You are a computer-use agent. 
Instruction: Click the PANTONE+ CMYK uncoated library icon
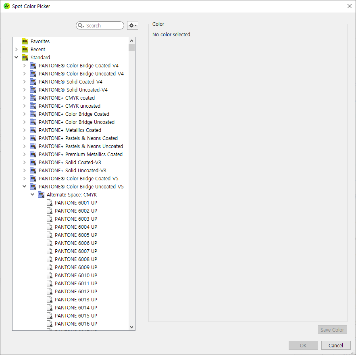33,106
